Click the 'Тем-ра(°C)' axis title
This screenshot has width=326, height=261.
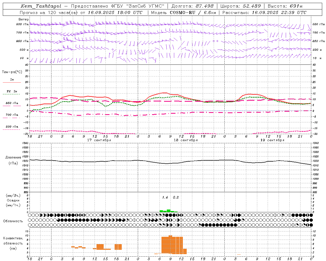[x=12, y=72]
